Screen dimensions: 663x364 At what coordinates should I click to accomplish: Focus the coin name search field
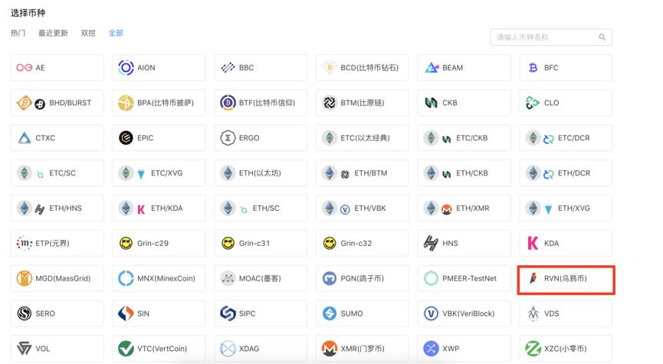(551, 38)
